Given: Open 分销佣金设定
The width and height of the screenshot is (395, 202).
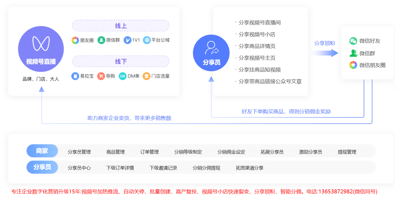Looking at the screenshot, I should [x=231, y=152].
